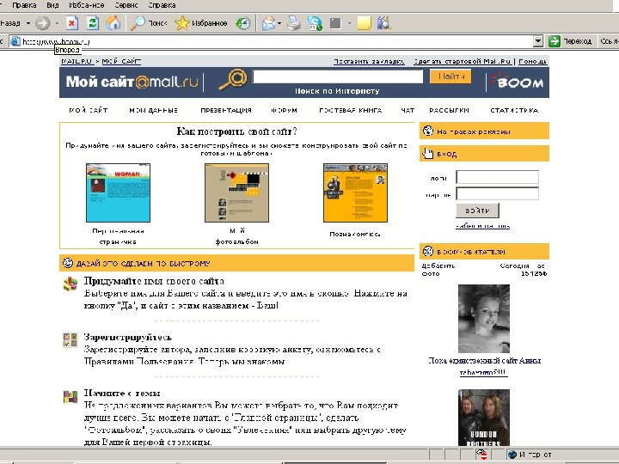Click the yellow note toolbar icon
619x464 pixels.
(364, 23)
